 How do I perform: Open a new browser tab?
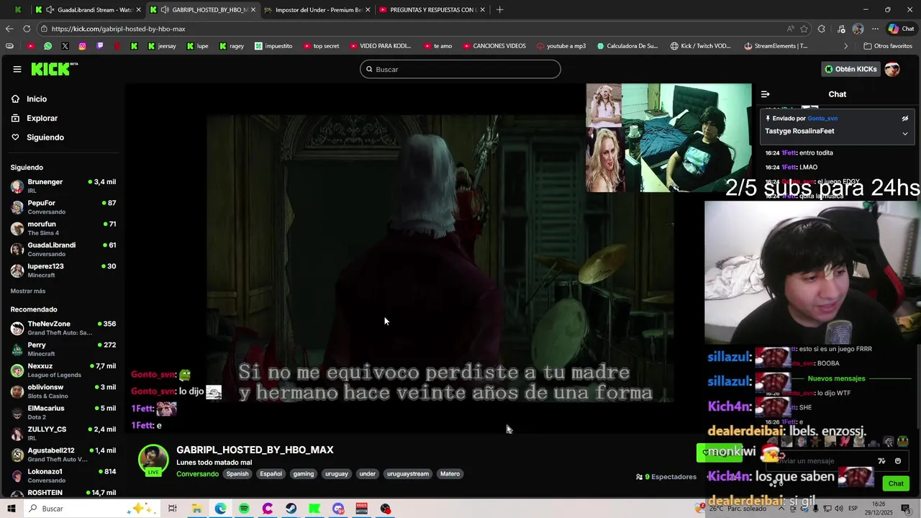point(499,9)
